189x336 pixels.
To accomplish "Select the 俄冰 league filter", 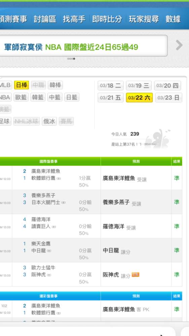I will (49, 121).
